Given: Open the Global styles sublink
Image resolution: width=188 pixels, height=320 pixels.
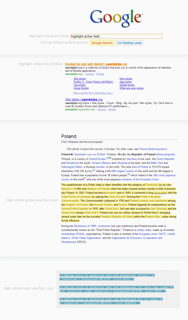Looking at the screenshot, I should coord(127,85).
